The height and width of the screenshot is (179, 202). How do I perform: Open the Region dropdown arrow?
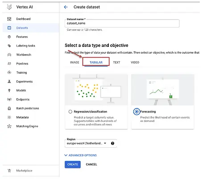tap(105, 143)
